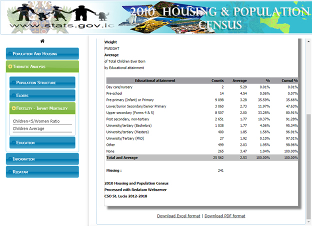Select the average '5.29' cell
The width and height of the screenshot is (312, 226).
point(243,87)
